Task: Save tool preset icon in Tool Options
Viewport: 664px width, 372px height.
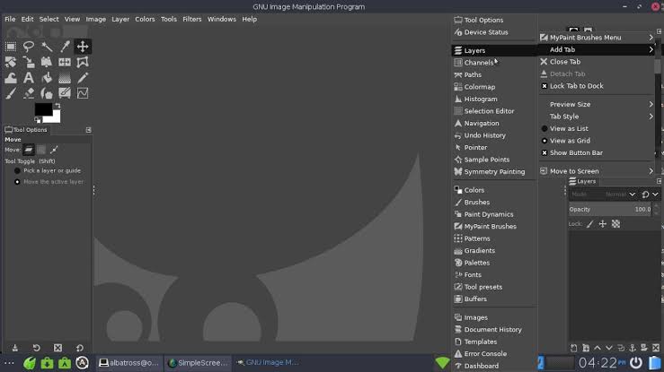Action: (x=14, y=348)
